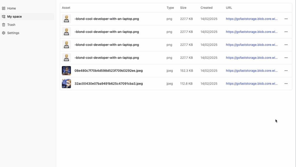296x167 pixels.
Task: Click the Home icon in the sidebar
Action: pyautogui.click(x=4, y=9)
